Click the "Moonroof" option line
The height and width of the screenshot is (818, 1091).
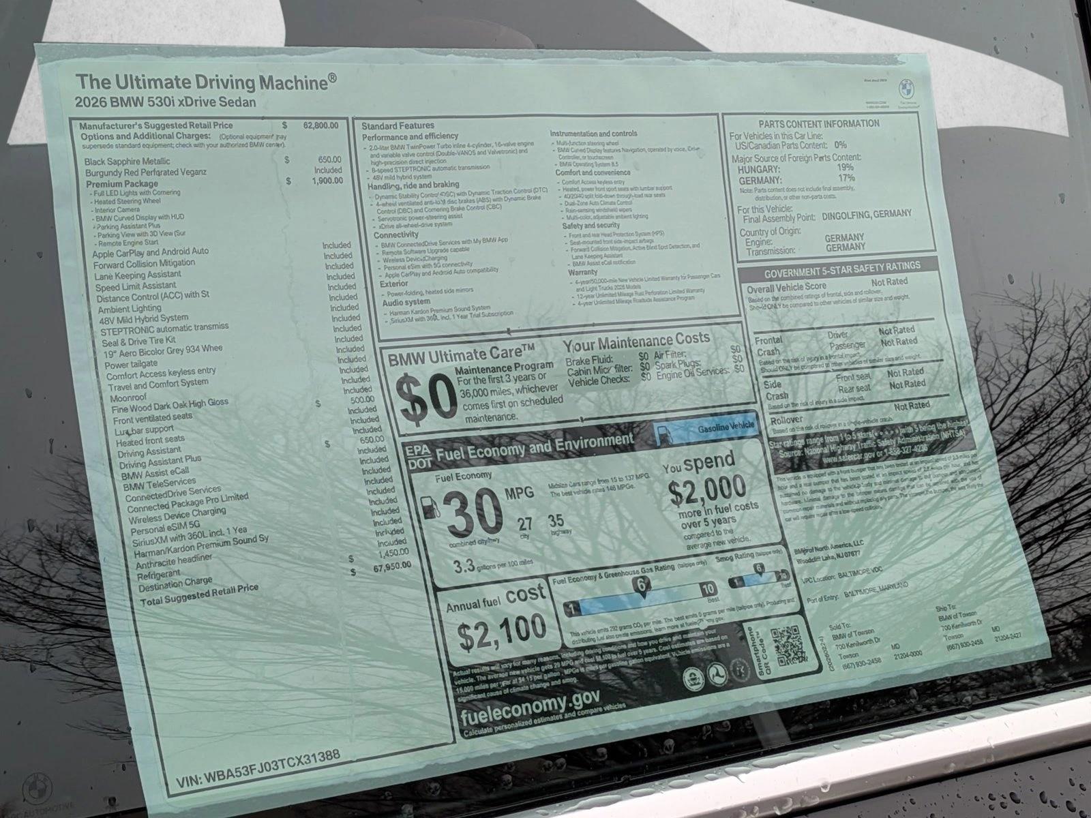tap(128, 397)
